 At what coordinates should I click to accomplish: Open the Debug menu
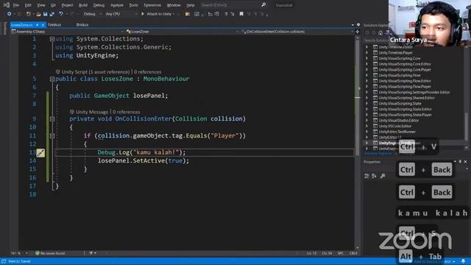point(99,5)
